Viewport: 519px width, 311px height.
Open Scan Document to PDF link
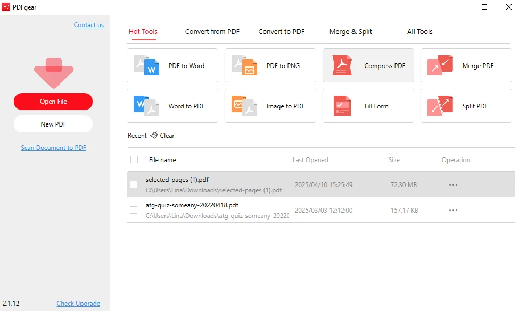(x=53, y=148)
